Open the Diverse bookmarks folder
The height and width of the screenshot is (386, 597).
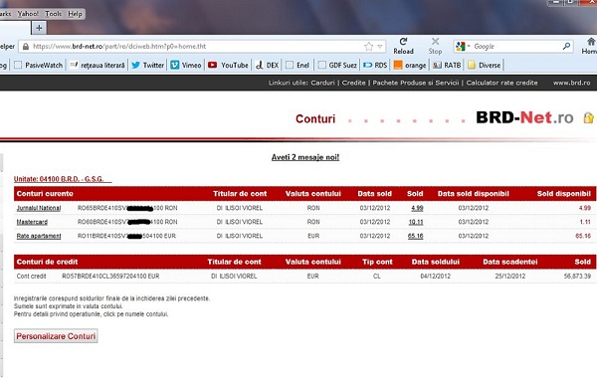[485, 65]
